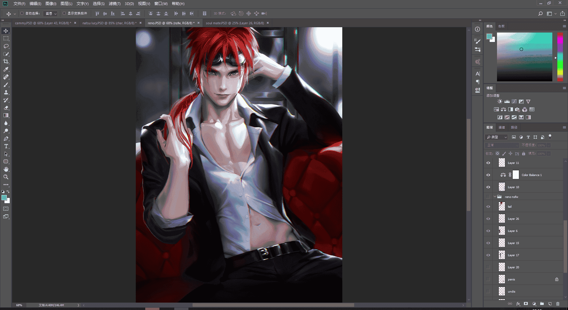
Task: Create a new layer group folder icon
Action: pos(542,304)
